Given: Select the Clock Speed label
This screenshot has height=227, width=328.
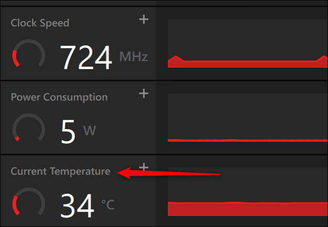Looking at the screenshot, I should [40, 23].
